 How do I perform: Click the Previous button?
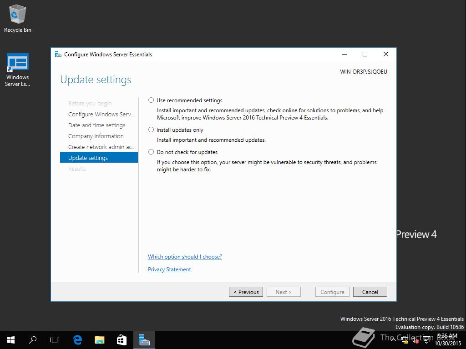click(246, 292)
